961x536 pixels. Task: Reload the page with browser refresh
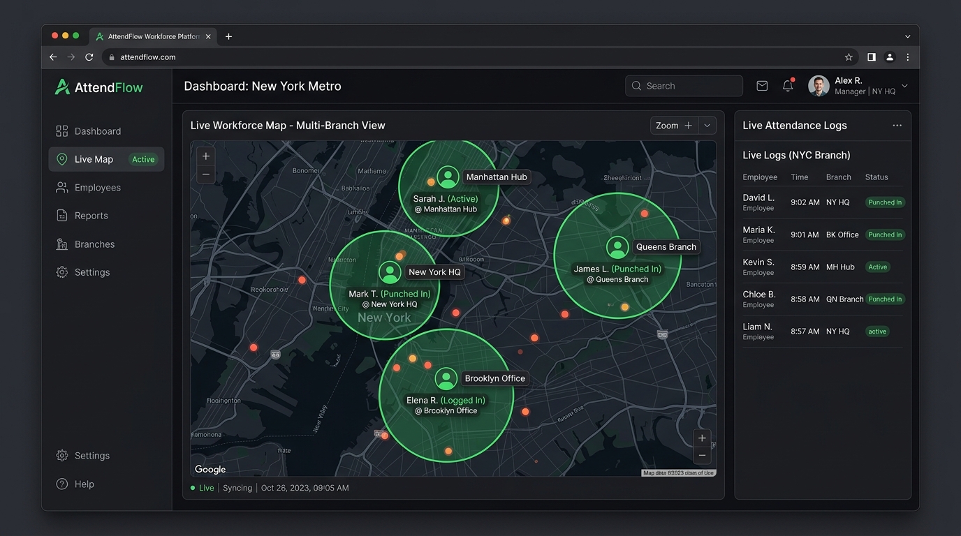89,57
